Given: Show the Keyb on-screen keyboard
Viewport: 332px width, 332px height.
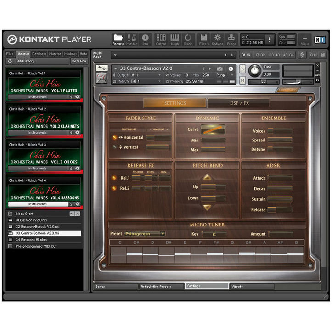Looking at the screenshot, I should point(174,39).
